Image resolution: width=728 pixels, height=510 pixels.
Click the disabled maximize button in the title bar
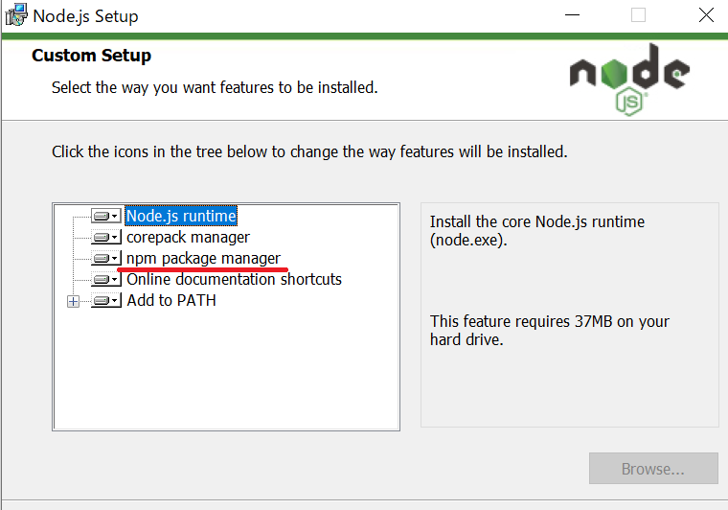pyautogui.click(x=638, y=15)
